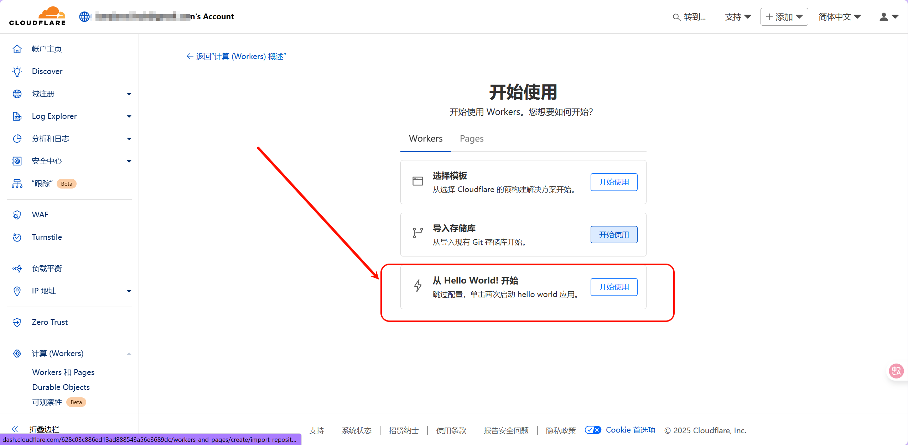
Task: Open Zero Trust in sidebar
Action: [50, 322]
